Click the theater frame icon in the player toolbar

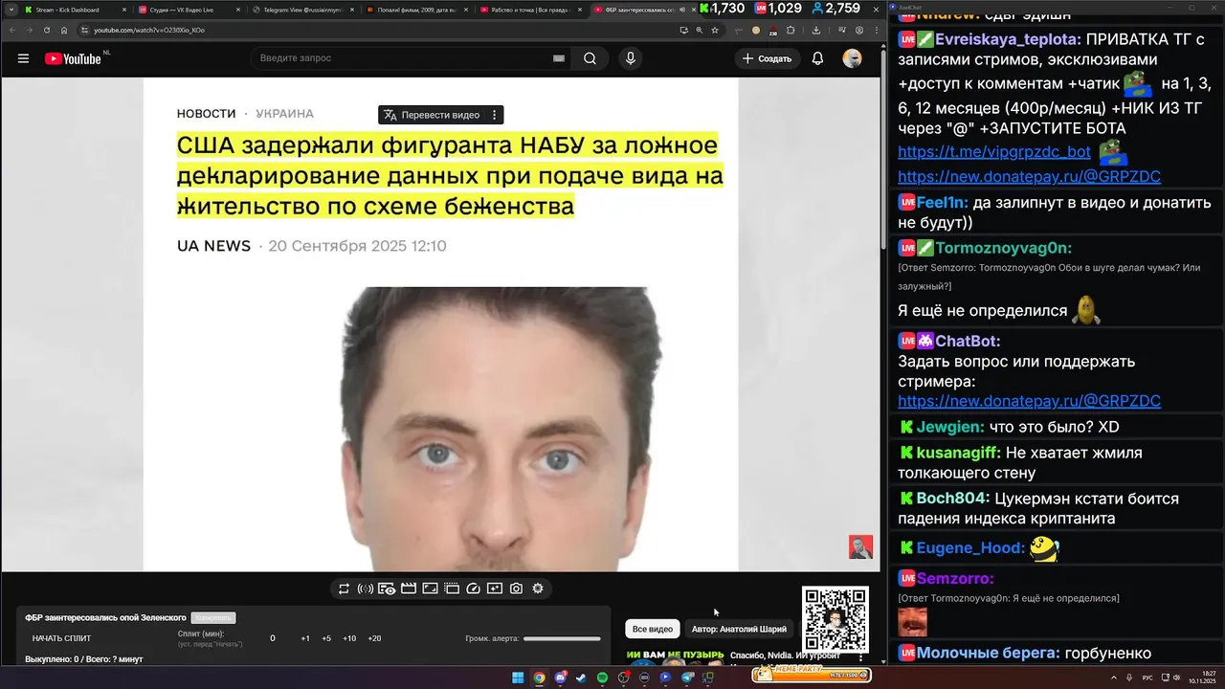[452, 589]
